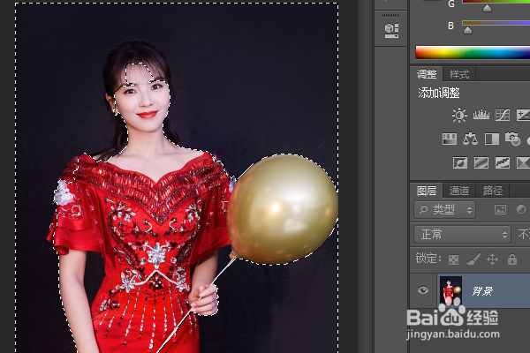Click the 添加调整 heading text

pyautogui.click(x=439, y=93)
